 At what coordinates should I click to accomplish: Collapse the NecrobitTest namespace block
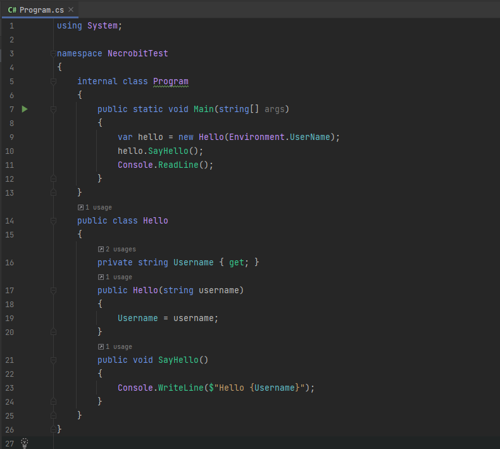pyautogui.click(x=54, y=54)
